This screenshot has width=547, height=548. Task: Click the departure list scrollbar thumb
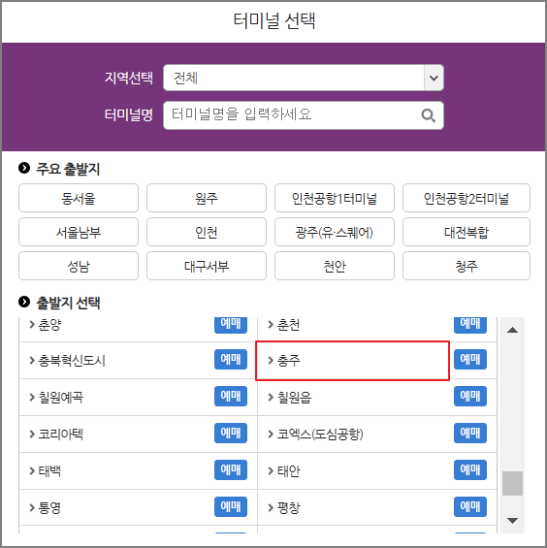[512, 483]
